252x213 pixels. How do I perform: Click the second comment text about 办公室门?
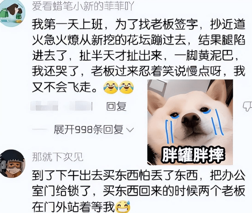[x=138, y=191]
